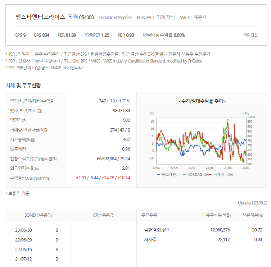Click the bond rating row '21/07/12'
Viewport: 271px width, 267px height.
pos(38,259)
